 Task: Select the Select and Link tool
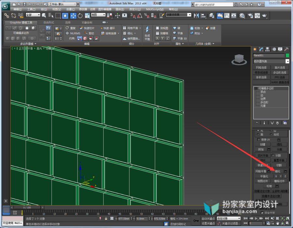(x=7, y=16)
